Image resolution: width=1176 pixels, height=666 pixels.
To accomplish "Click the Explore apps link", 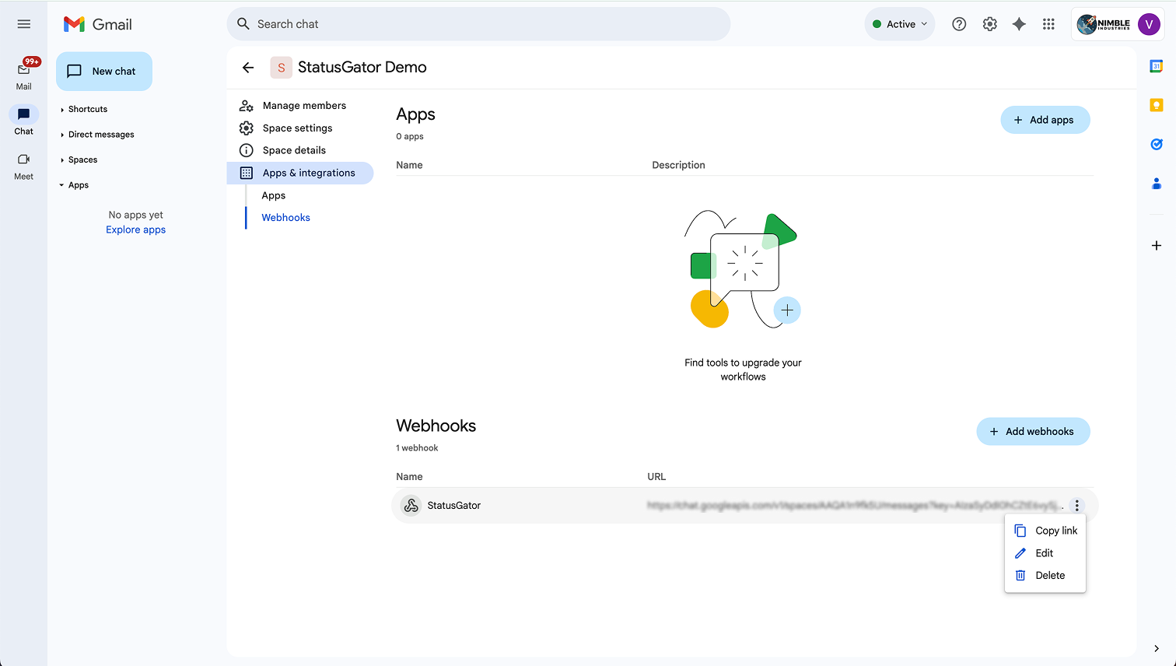I will [x=136, y=230].
